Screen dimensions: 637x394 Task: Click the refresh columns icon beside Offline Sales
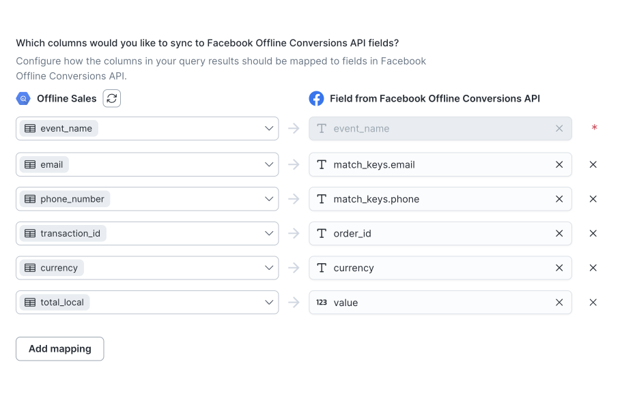coord(112,98)
